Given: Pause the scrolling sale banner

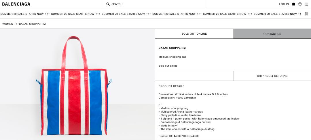Looking at the screenshot, I should (306, 14).
